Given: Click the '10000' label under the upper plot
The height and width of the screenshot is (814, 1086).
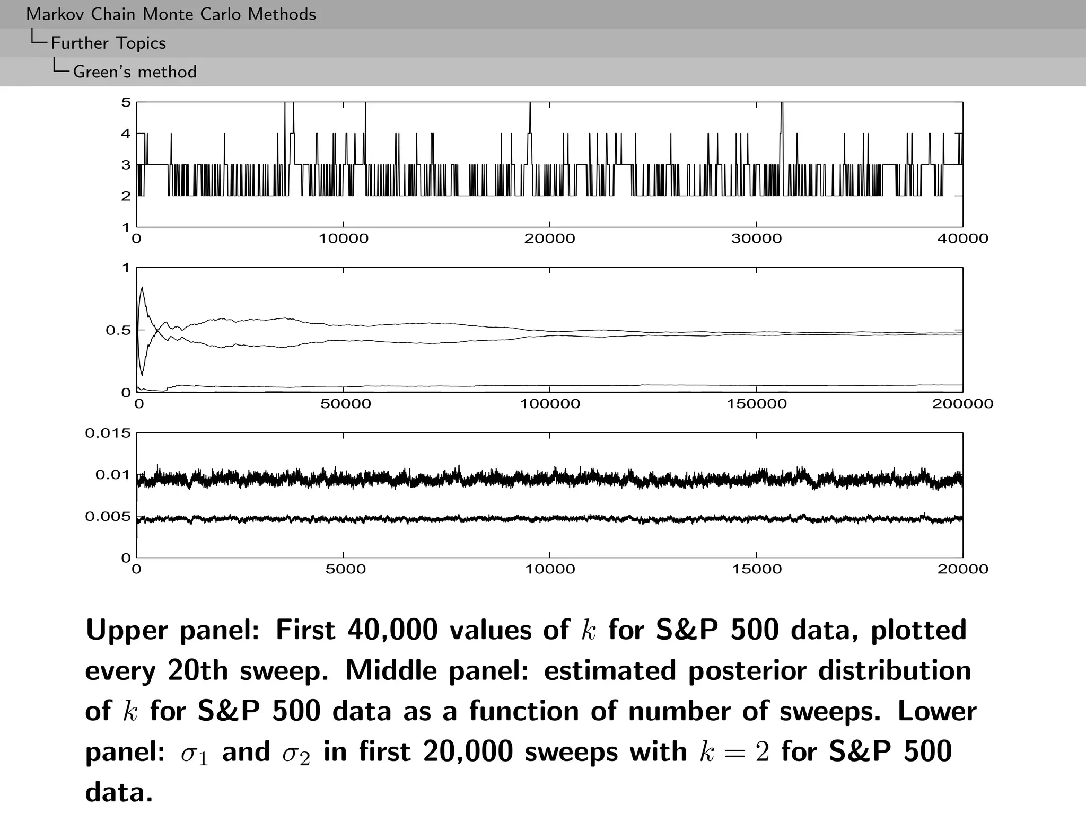Looking at the screenshot, I should click(x=343, y=238).
